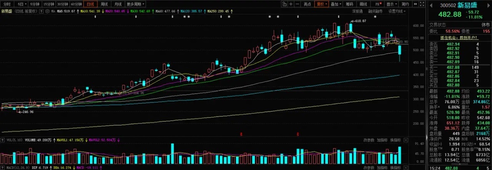492x170 pixels.
Task: Switch to the 月线 monthly chart
Action: pos(118,4)
